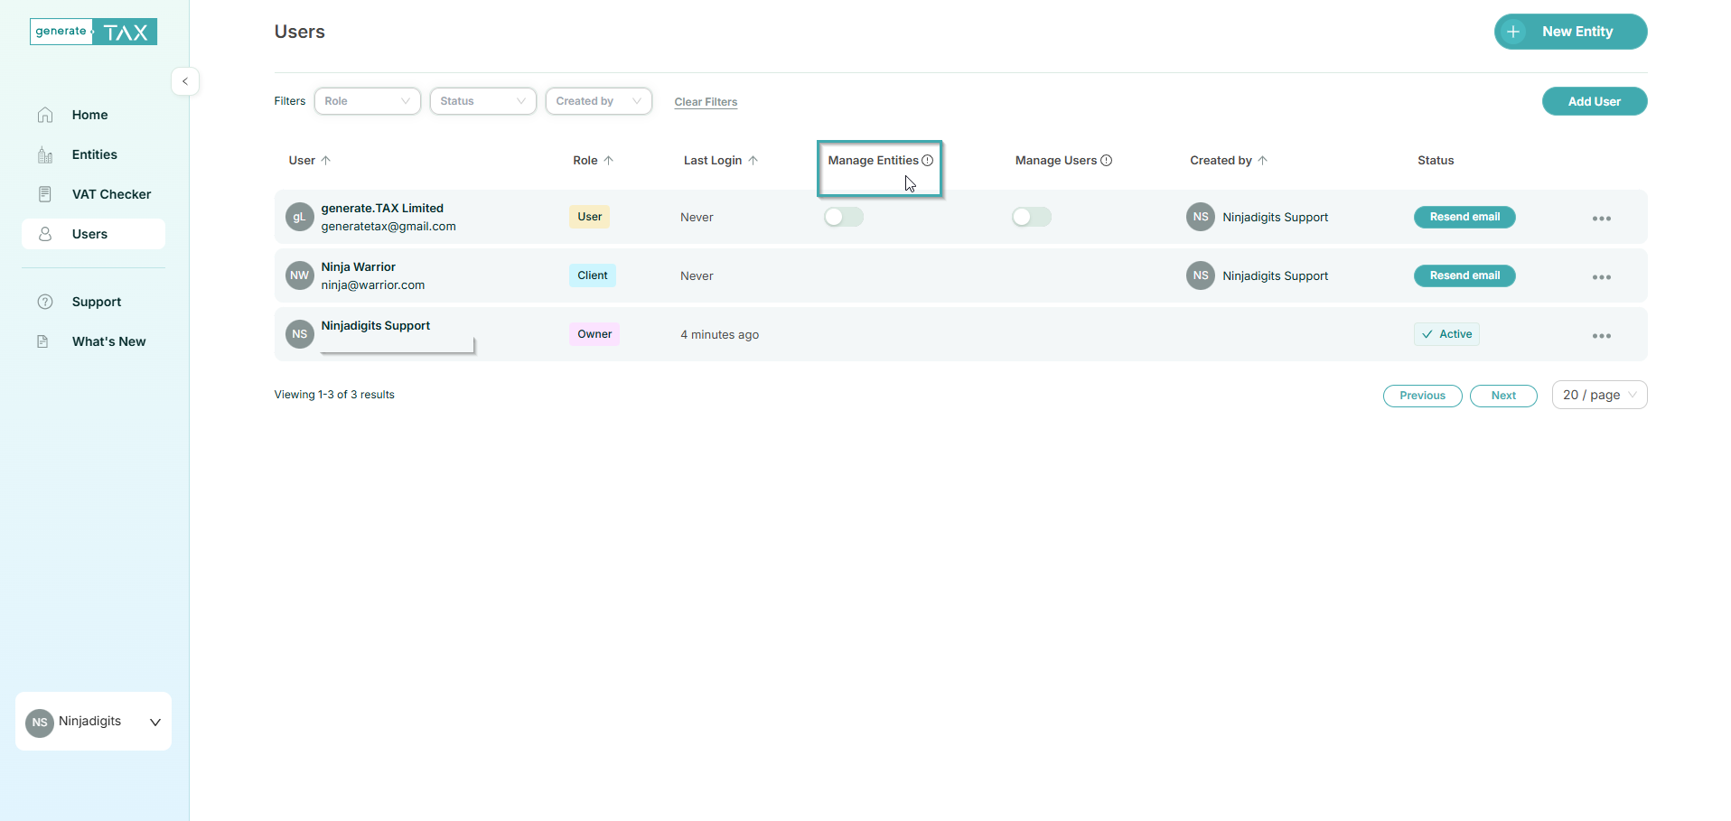
Task: Open more options for Ninjadigits Support row
Action: click(x=1601, y=336)
